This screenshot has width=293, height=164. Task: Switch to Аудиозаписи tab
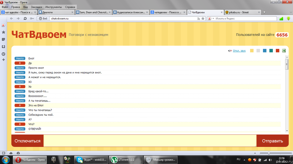point(131,12)
